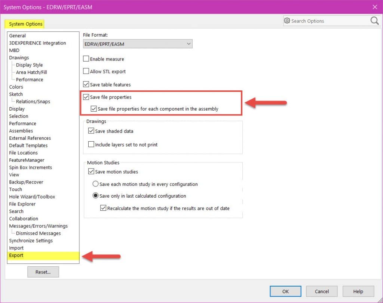Select Performance under Drawings
Screen dimensions: 383x303
click(x=30, y=80)
